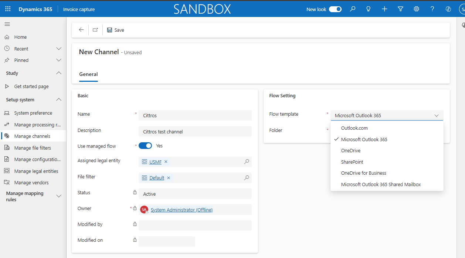
Task: Choose SharePoint flow template
Action: pos(387,162)
